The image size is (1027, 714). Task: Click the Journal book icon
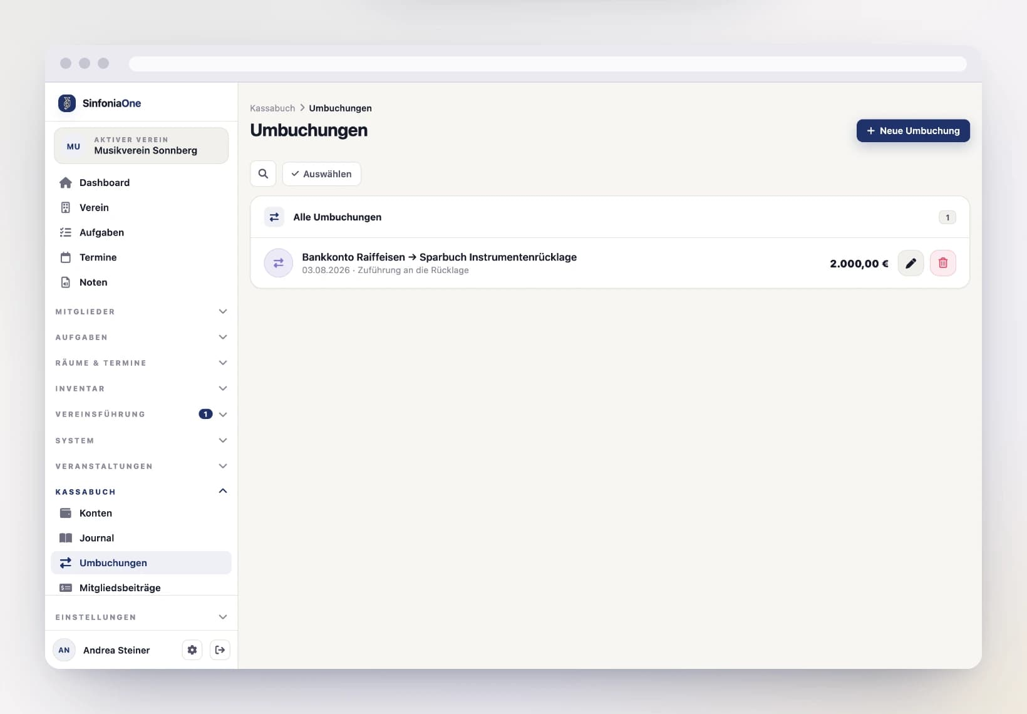click(x=66, y=538)
